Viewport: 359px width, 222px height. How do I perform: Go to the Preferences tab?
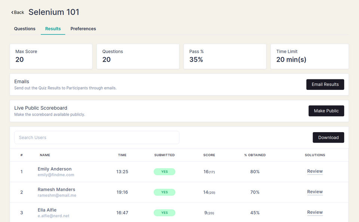[x=83, y=29]
